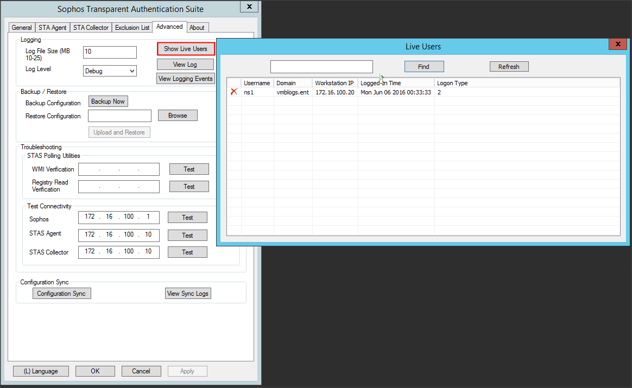Open the STA Agent tab
Screen dimensions: 632x388
53,28
